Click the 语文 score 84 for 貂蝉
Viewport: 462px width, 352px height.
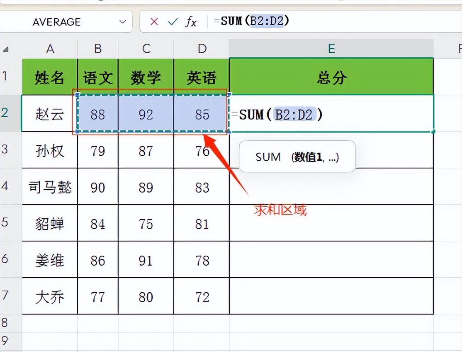coord(98,223)
